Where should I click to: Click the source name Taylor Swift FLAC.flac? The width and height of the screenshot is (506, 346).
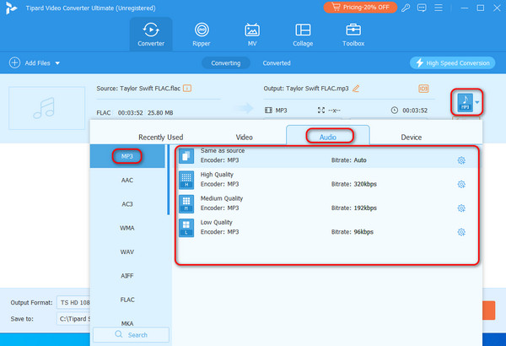pyautogui.click(x=150, y=89)
